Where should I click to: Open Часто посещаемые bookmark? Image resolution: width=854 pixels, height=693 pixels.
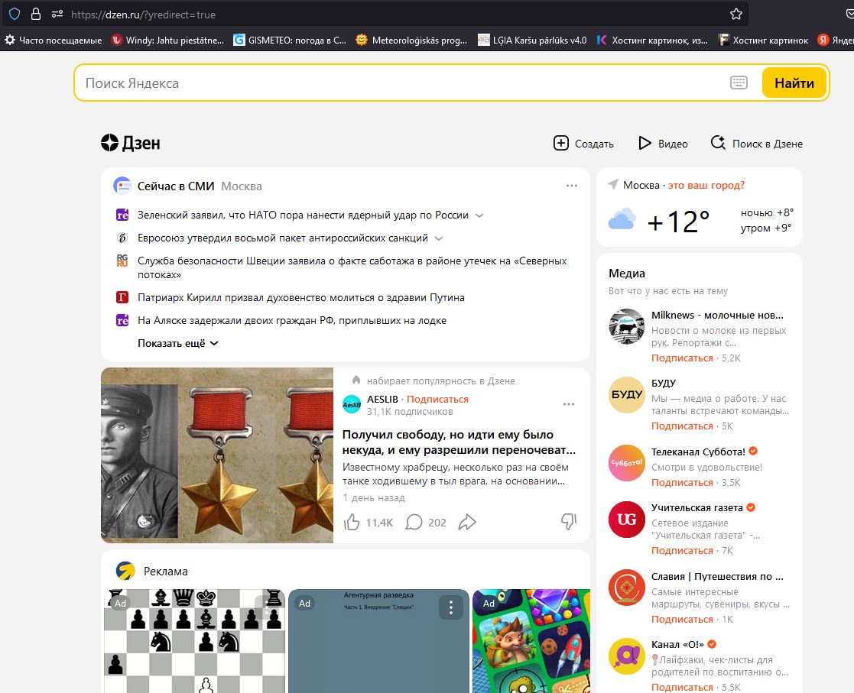click(x=54, y=40)
